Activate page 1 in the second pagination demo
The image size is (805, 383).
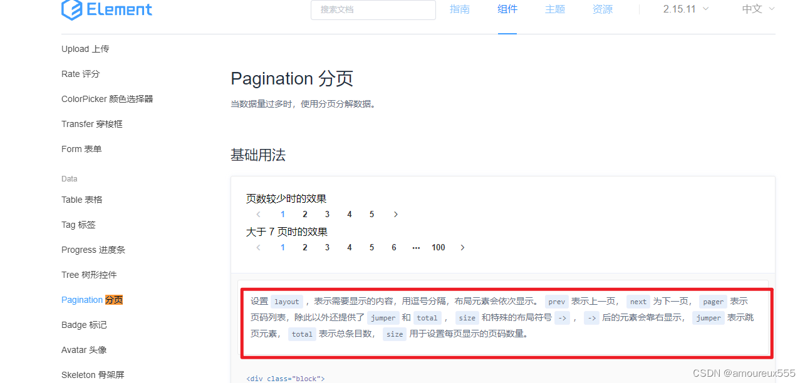pos(283,247)
